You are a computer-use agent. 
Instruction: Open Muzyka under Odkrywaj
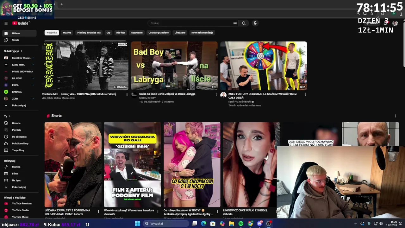pyautogui.click(x=20, y=167)
